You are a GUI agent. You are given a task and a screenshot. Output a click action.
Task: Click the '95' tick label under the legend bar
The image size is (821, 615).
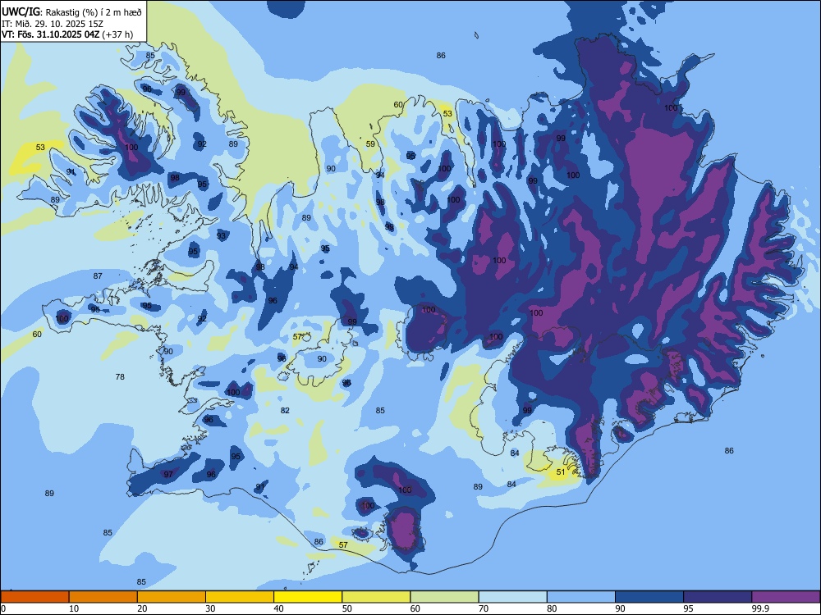click(x=688, y=608)
